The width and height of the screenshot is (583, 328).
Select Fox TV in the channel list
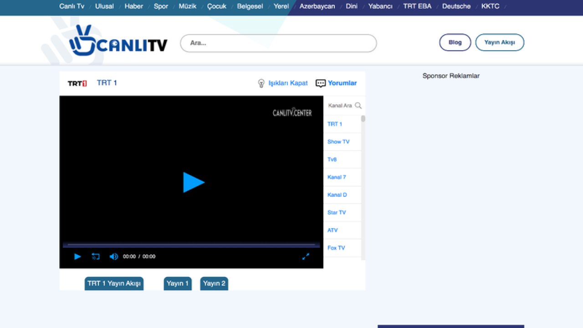click(x=342, y=248)
